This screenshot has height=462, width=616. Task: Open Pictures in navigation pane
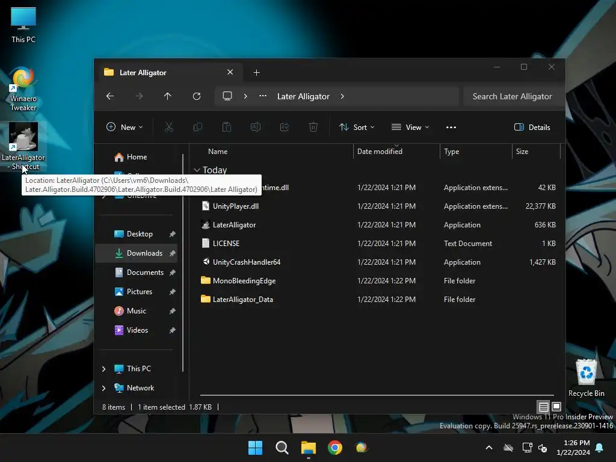pyautogui.click(x=137, y=292)
